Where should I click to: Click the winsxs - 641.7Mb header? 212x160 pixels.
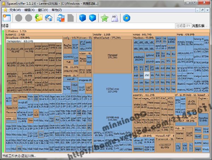click(x=154, y=34)
